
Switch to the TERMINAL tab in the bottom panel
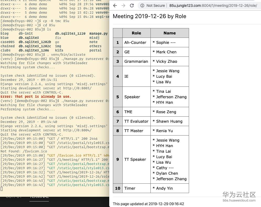39,197
